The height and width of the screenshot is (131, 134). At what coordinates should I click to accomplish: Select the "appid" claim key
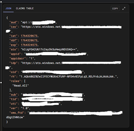click(15, 54)
